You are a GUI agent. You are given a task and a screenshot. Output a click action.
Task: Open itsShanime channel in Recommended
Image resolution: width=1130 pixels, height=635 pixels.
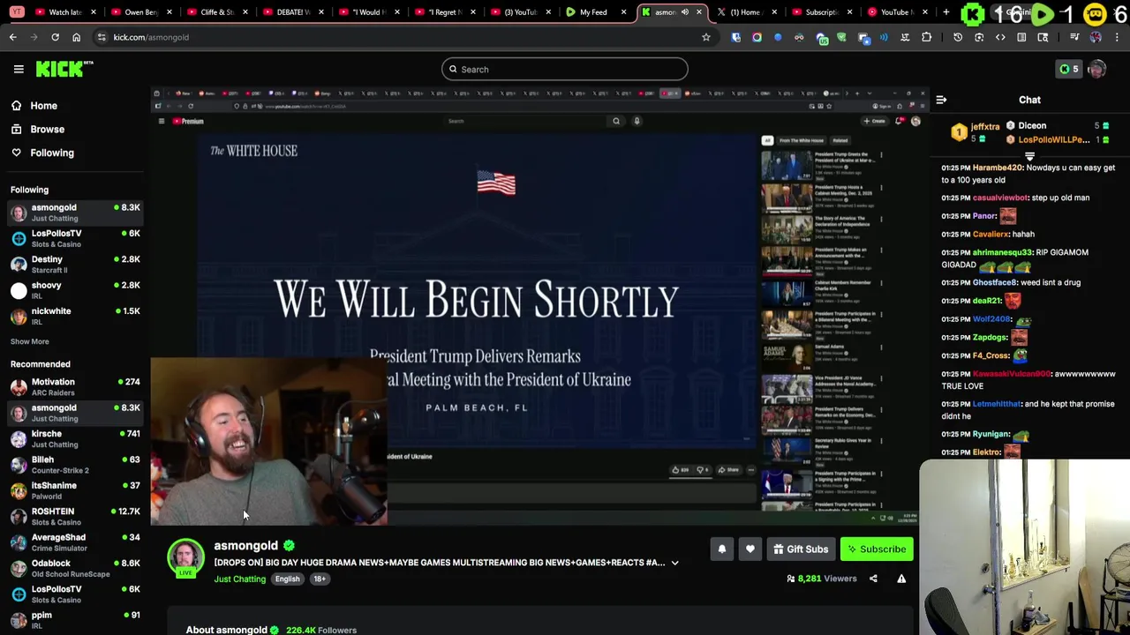coord(74,490)
